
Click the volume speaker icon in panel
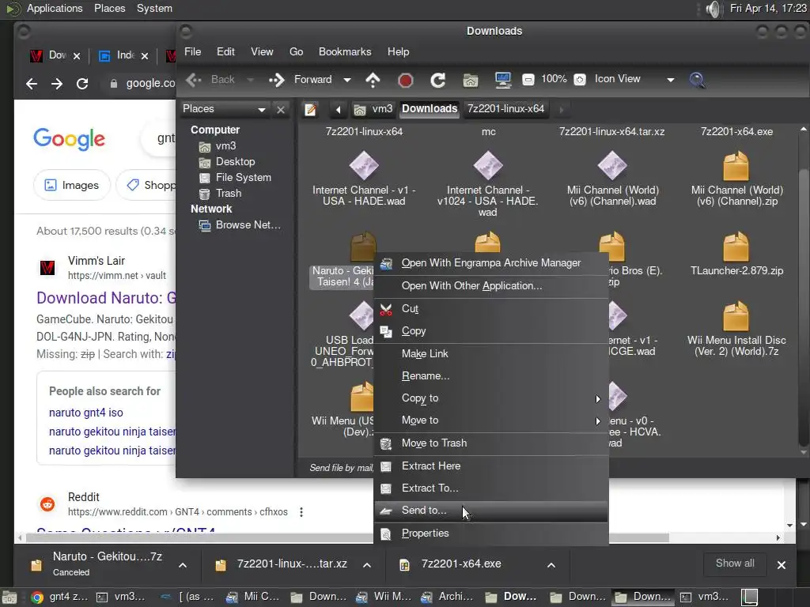713,9
